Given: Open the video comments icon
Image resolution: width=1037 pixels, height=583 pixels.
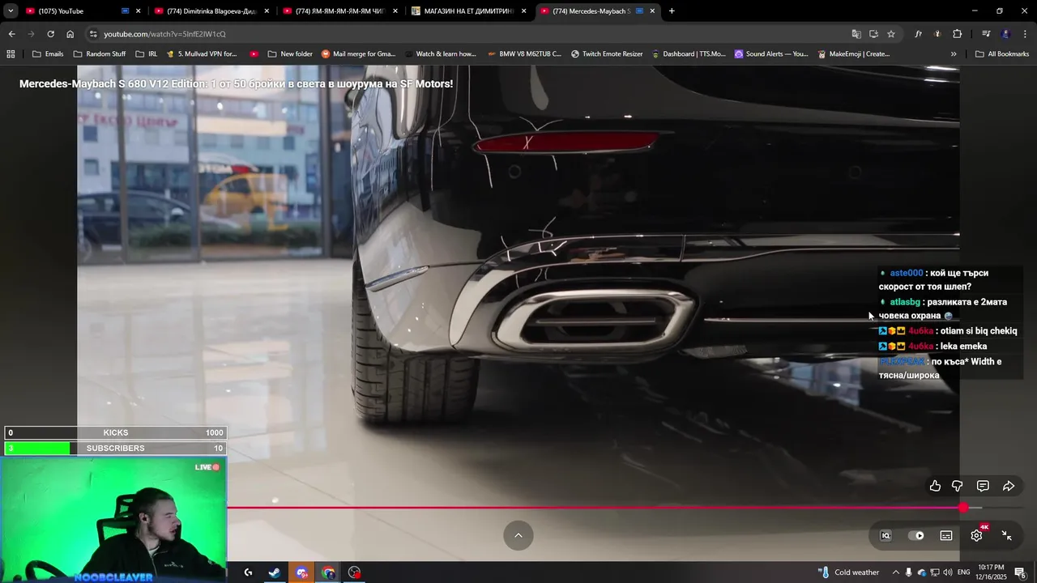Looking at the screenshot, I should (x=983, y=486).
